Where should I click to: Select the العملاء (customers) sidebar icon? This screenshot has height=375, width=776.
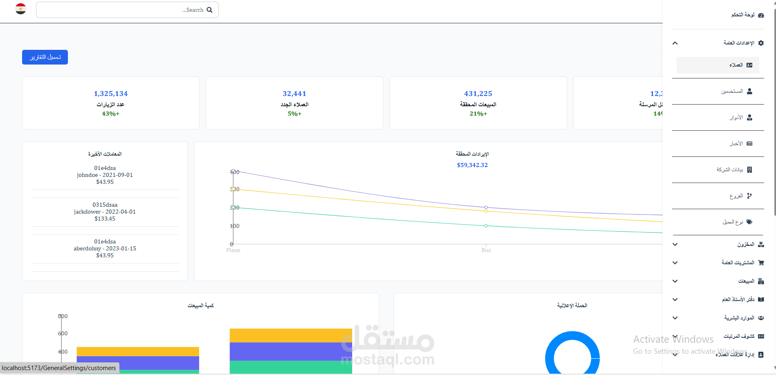point(749,65)
